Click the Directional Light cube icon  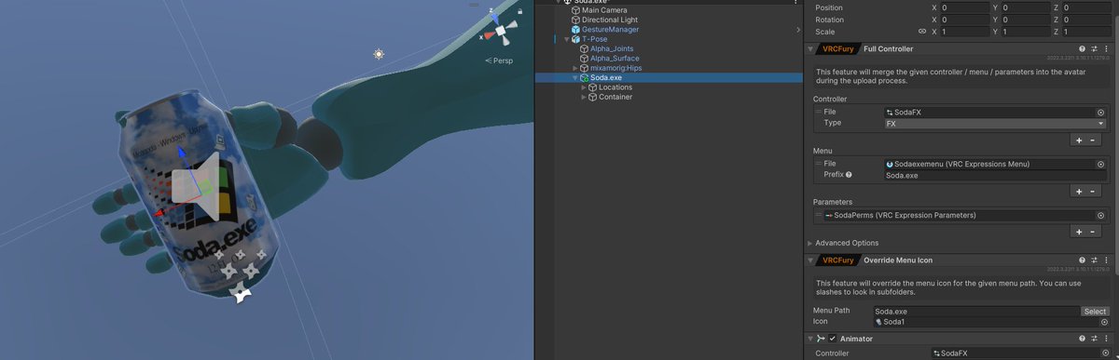[575, 20]
